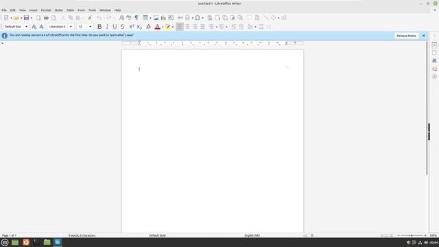Screen dimensions: 439x247
Task: Click the Insert Text Box icon
Action: coord(171,18)
